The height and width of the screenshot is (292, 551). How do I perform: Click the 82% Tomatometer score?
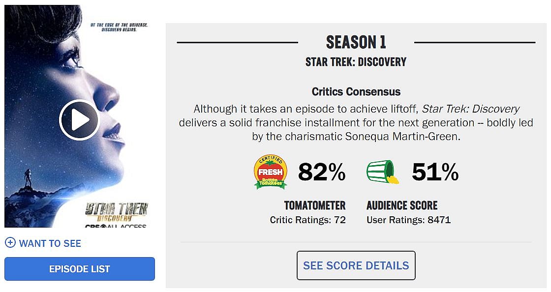click(322, 172)
